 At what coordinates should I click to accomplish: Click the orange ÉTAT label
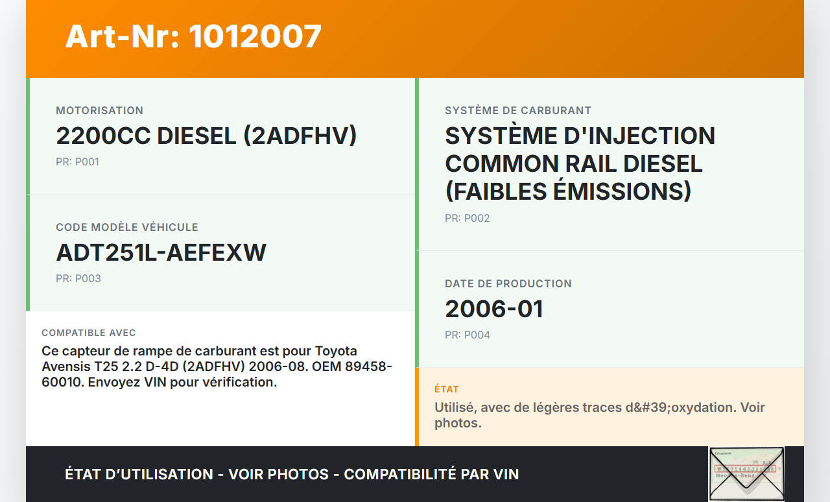[446, 390]
